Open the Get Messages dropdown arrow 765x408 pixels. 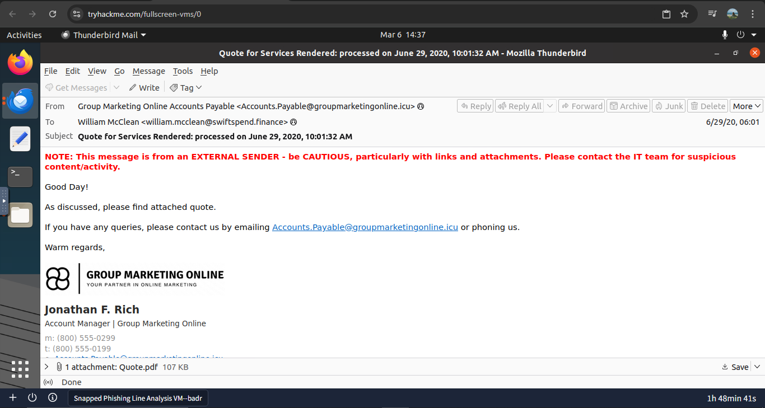[116, 88]
